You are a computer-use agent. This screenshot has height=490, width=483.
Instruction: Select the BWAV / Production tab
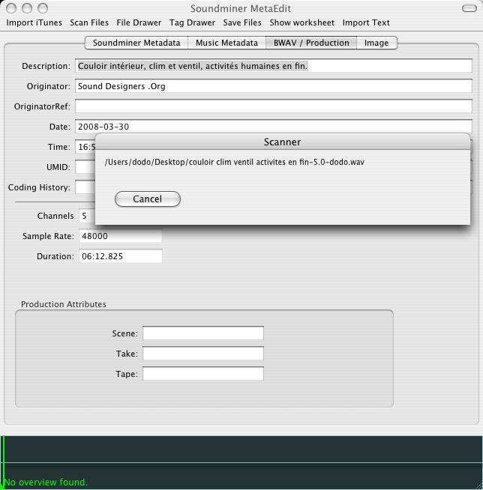311,43
